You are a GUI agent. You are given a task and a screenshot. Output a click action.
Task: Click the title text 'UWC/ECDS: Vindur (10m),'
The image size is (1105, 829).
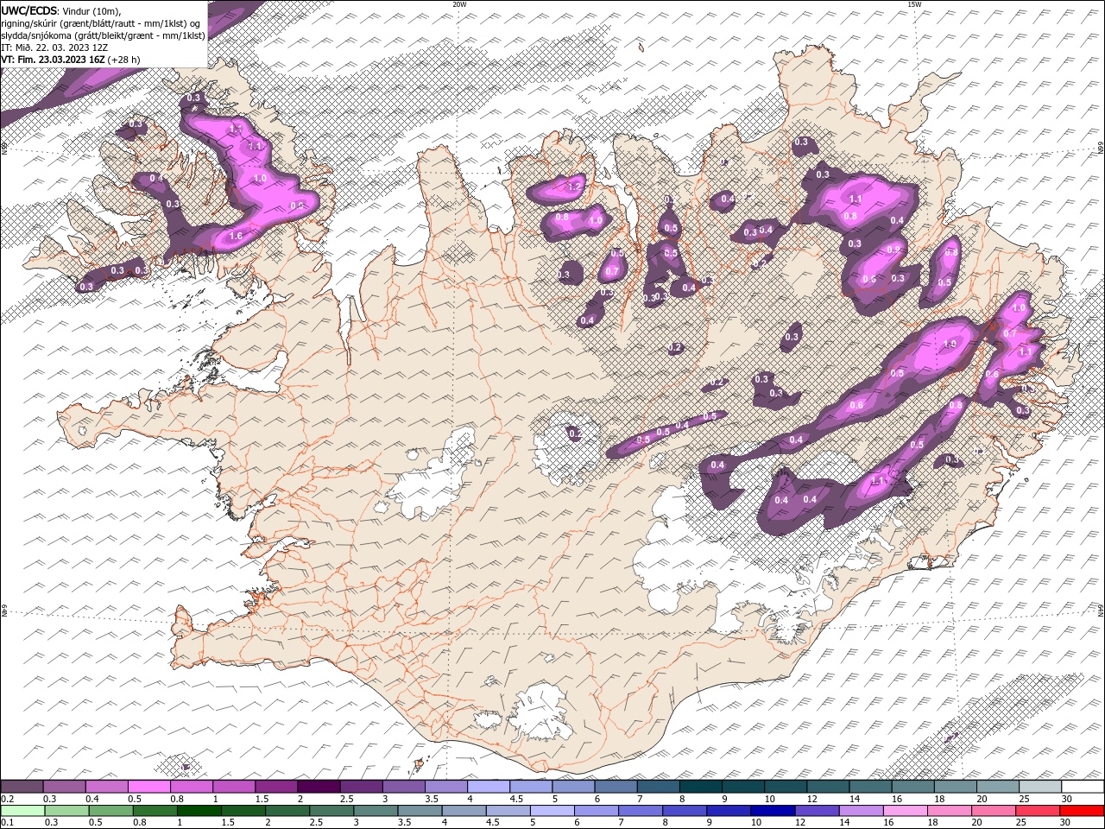click(x=61, y=10)
